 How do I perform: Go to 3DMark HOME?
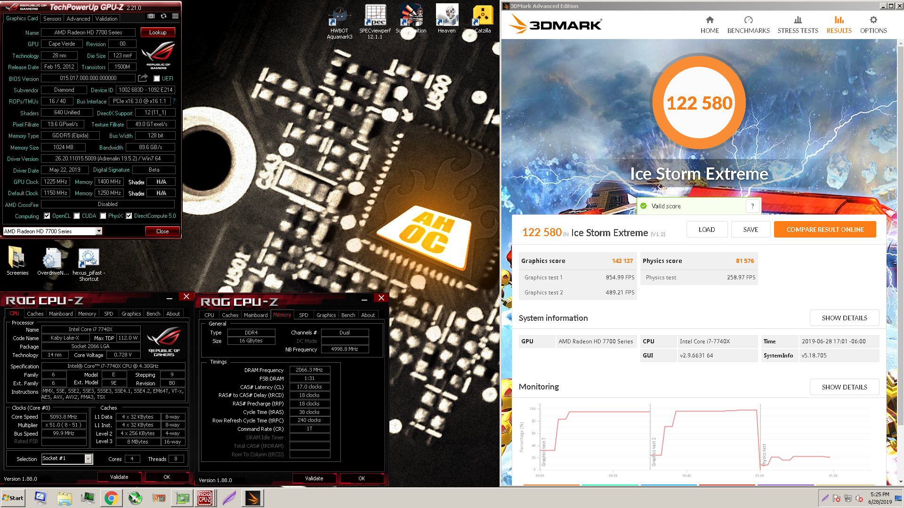click(x=710, y=25)
